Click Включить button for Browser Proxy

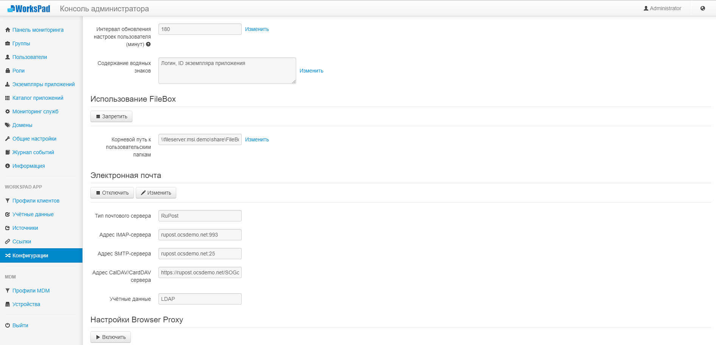tap(110, 337)
